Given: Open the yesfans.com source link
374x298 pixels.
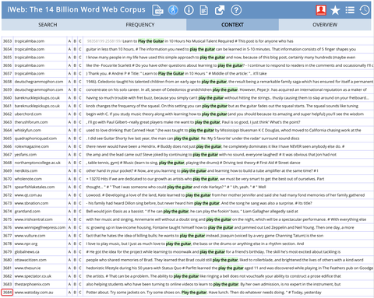Looking at the screenshot, I should 26,154.
